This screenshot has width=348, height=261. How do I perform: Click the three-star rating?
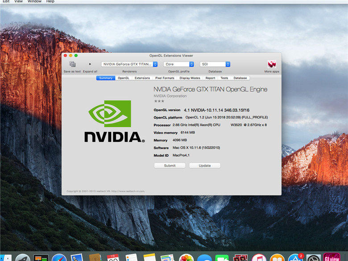(159, 101)
